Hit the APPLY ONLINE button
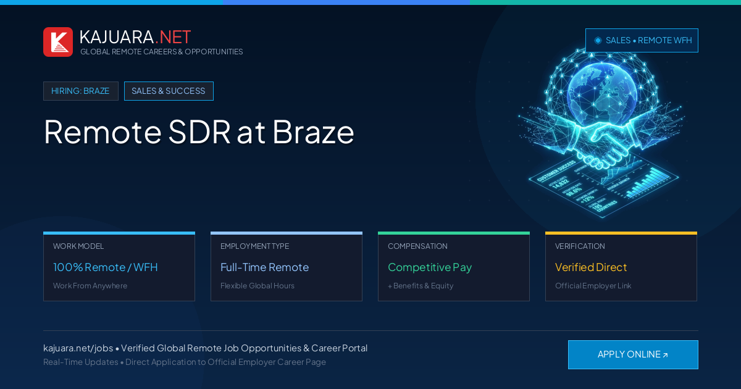 [x=633, y=354]
